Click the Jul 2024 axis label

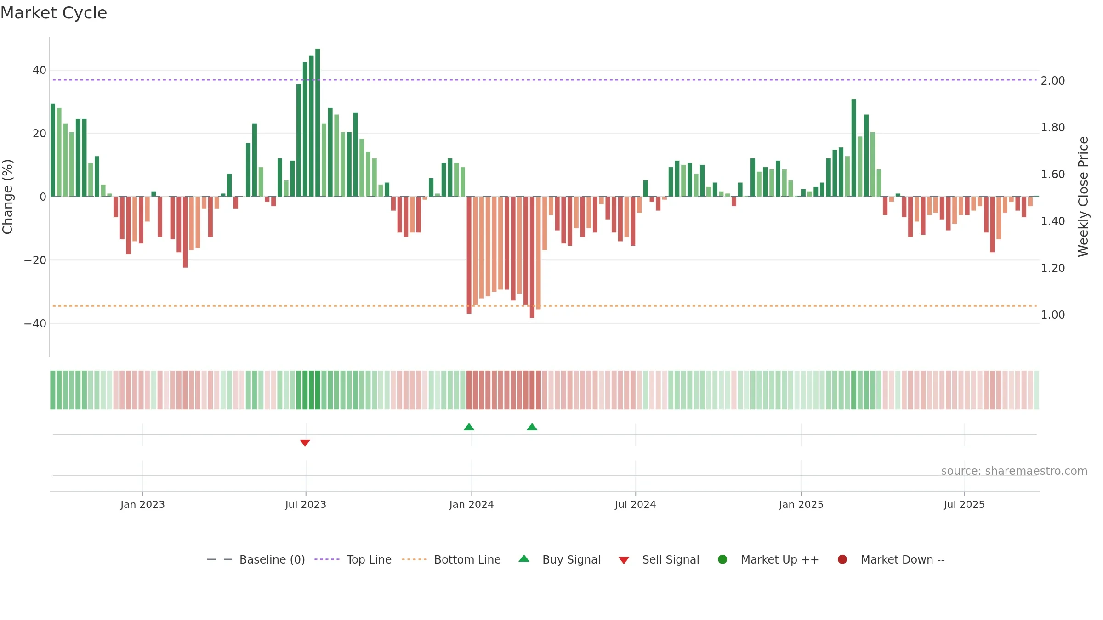(636, 504)
